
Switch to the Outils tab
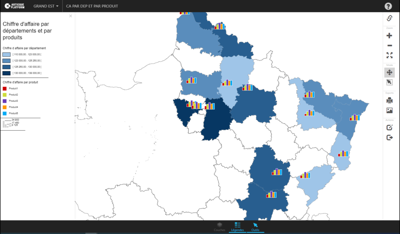256,227
